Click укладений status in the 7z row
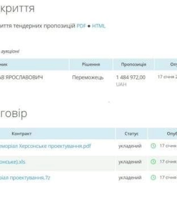 click(x=130, y=178)
